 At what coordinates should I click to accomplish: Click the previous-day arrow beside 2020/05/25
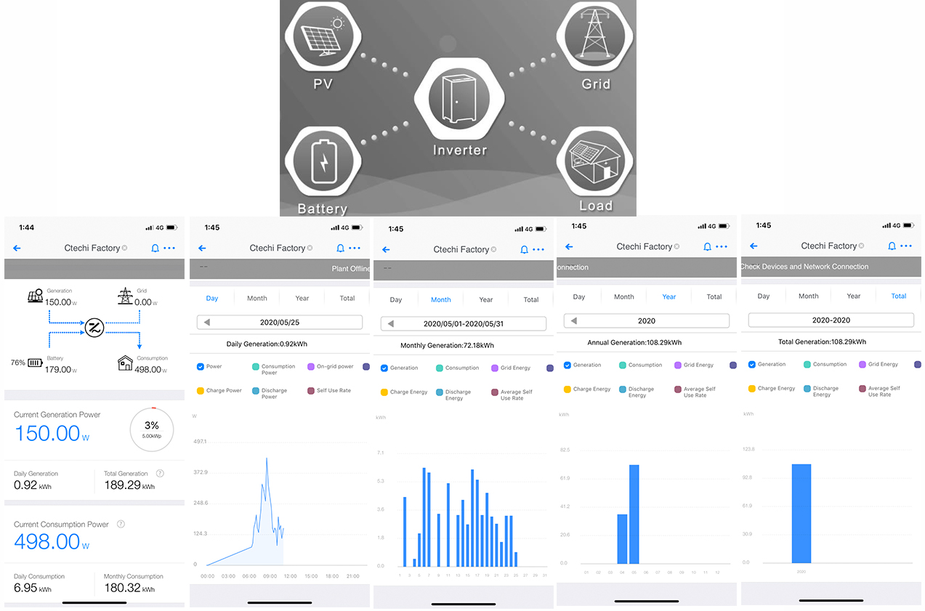coord(207,323)
